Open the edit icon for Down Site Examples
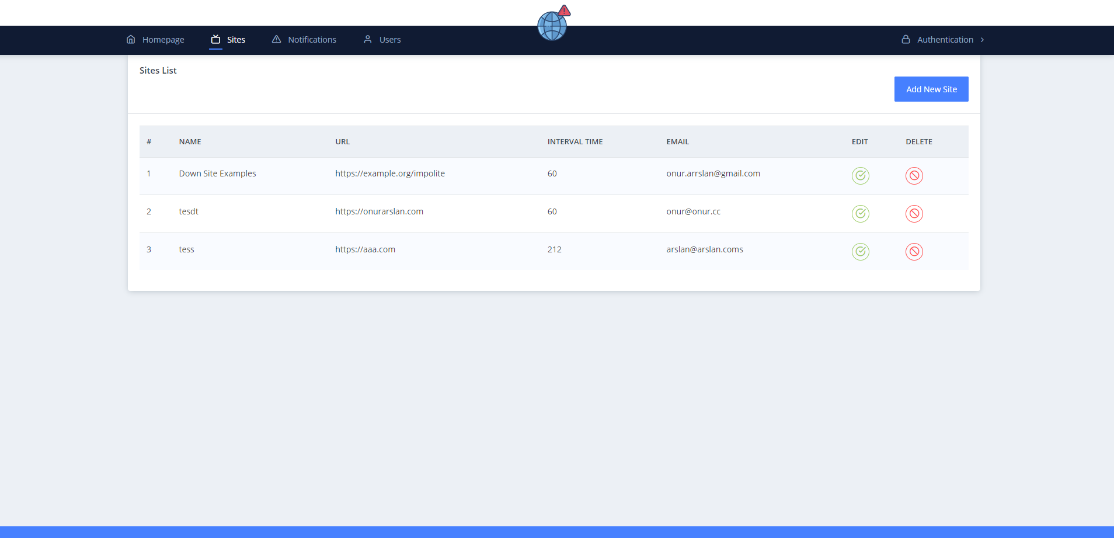Viewport: 1114px width, 538px height. click(860, 175)
